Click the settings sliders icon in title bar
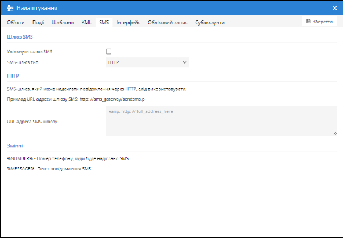The width and height of the screenshot is (344, 238). pyautogui.click(x=10, y=8)
